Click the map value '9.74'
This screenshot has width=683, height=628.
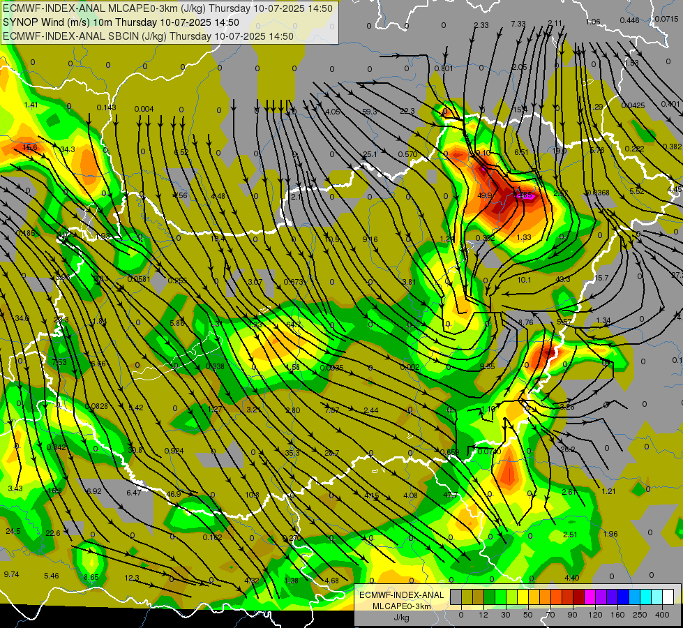pos(11,574)
